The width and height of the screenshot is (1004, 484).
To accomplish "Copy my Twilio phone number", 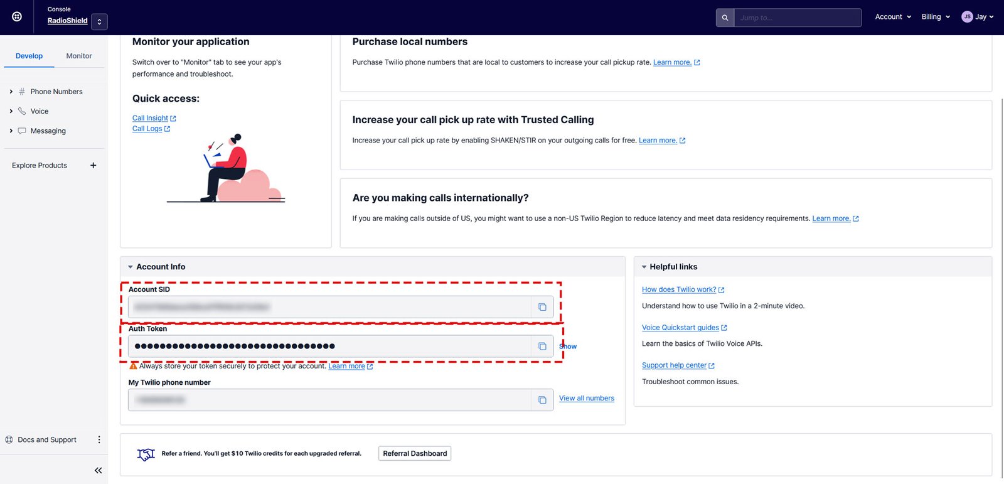I will (542, 400).
